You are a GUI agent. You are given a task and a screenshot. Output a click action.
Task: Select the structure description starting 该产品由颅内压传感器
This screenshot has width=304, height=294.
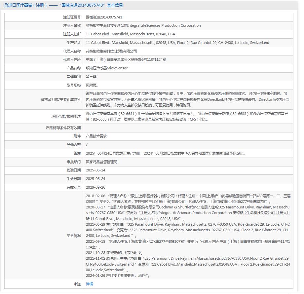(x=187, y=99)
